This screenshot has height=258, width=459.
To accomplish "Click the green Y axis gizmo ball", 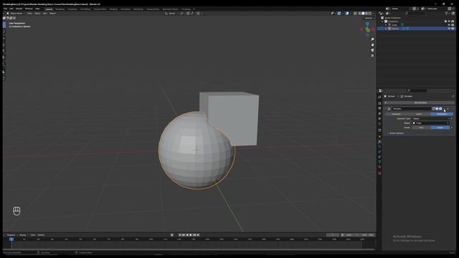I will 368,30.
